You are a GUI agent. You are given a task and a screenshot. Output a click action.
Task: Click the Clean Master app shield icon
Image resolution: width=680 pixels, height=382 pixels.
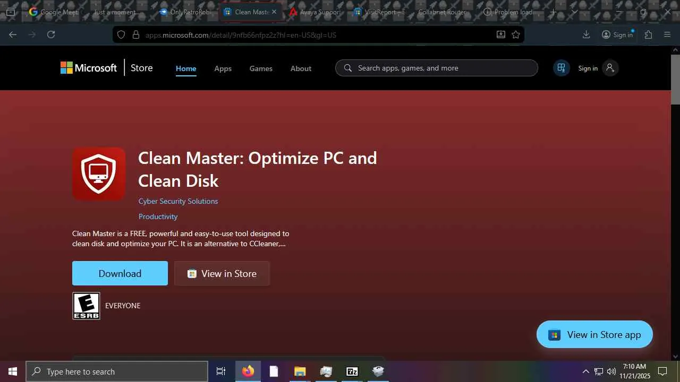[x=99, y=173]
